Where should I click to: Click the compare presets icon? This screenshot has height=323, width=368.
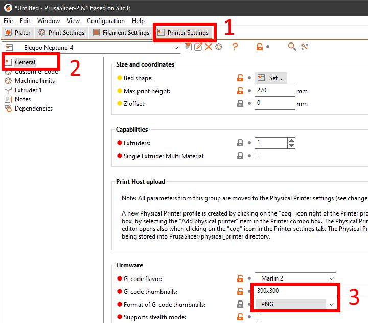click(305, 47)
